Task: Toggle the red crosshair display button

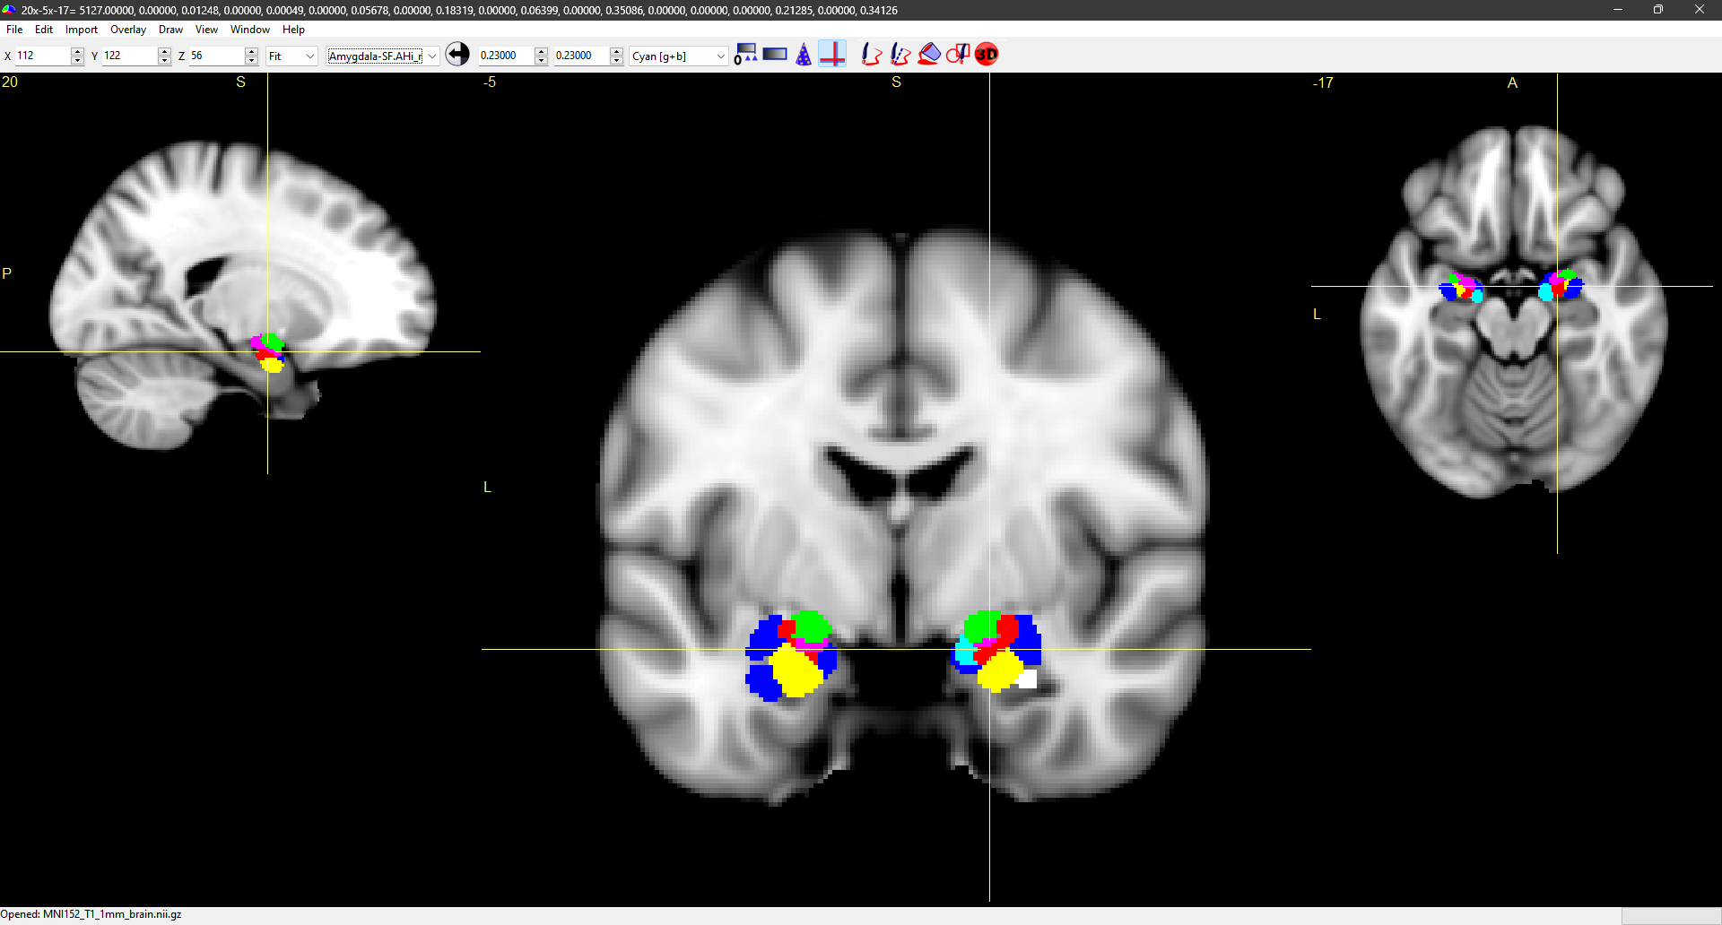Action: coord(832,55)
